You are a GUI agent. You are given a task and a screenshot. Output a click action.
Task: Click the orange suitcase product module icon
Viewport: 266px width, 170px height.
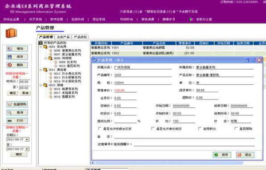click(11, 33)
